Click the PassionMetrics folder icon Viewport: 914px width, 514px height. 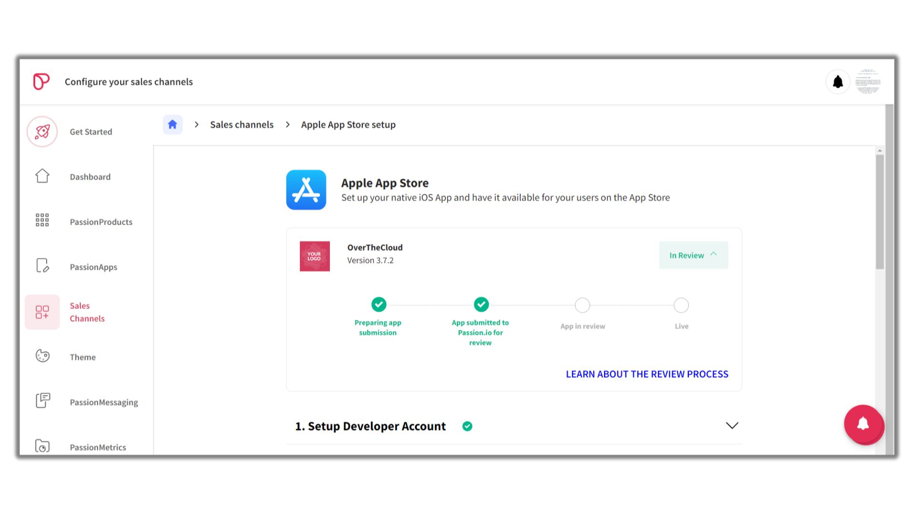click(x=42, y=446)
